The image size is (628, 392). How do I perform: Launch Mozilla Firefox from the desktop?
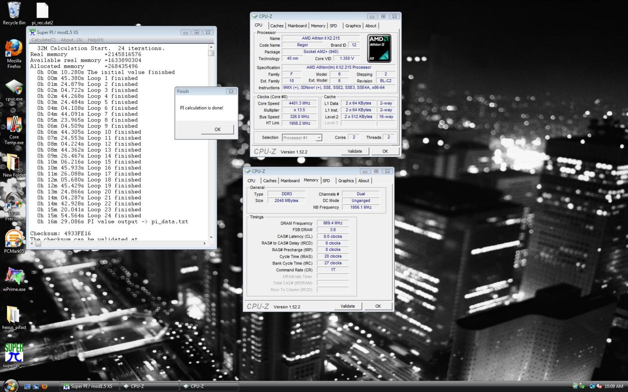(14, 54)
